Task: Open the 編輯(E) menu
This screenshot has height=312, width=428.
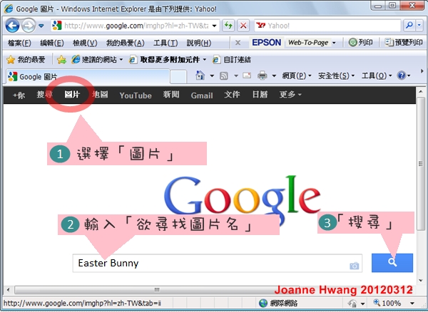Action: 52,43
